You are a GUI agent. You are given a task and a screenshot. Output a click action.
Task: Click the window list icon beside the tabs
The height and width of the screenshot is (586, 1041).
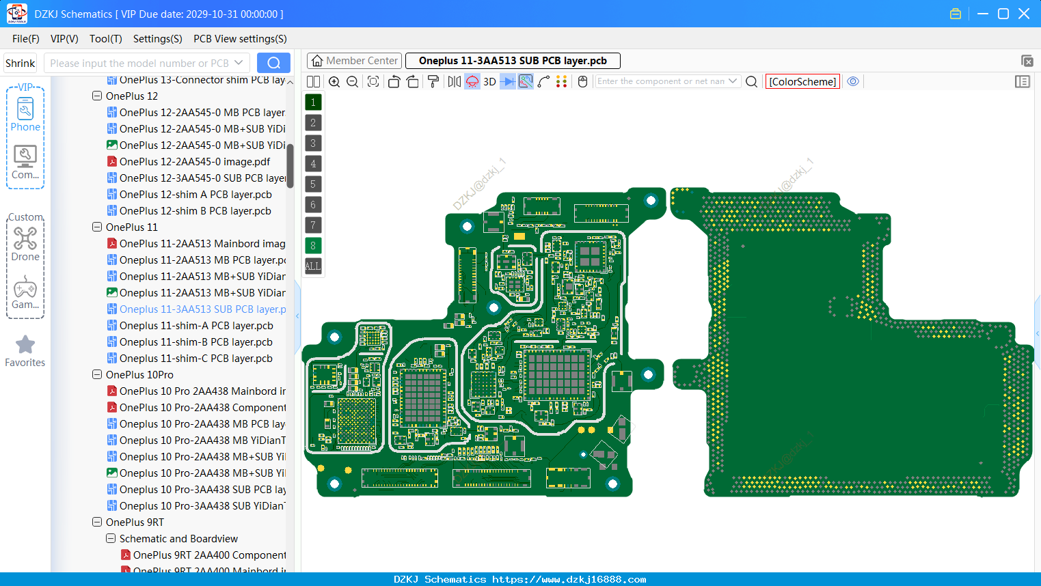coord(1027,61)
